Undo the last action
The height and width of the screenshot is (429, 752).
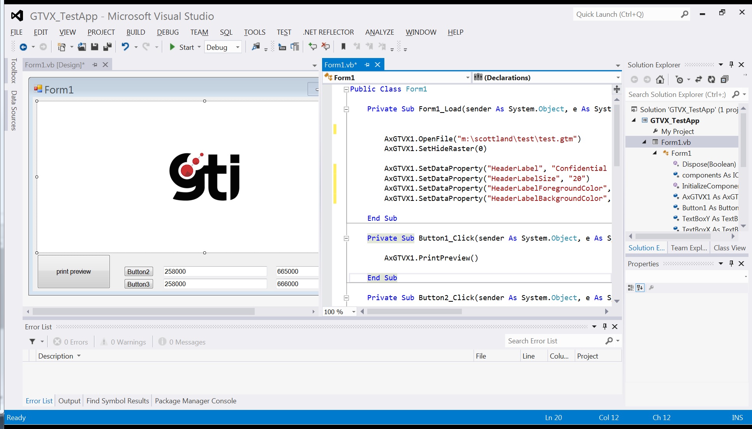point(125,47)
